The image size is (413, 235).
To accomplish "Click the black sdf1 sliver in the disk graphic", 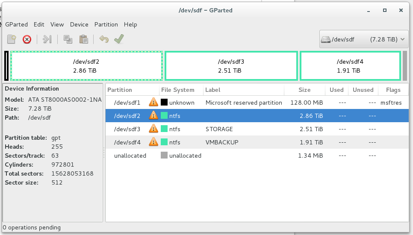I will (6, 66).
